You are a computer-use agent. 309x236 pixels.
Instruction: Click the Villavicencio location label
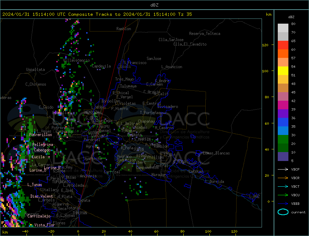pos(77,60)
